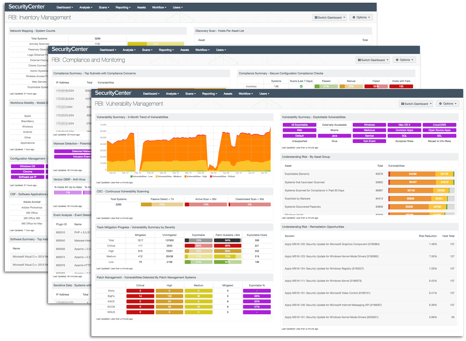Open Options dropdown in Compliance and Monitoring window

[x=404, y=60]
